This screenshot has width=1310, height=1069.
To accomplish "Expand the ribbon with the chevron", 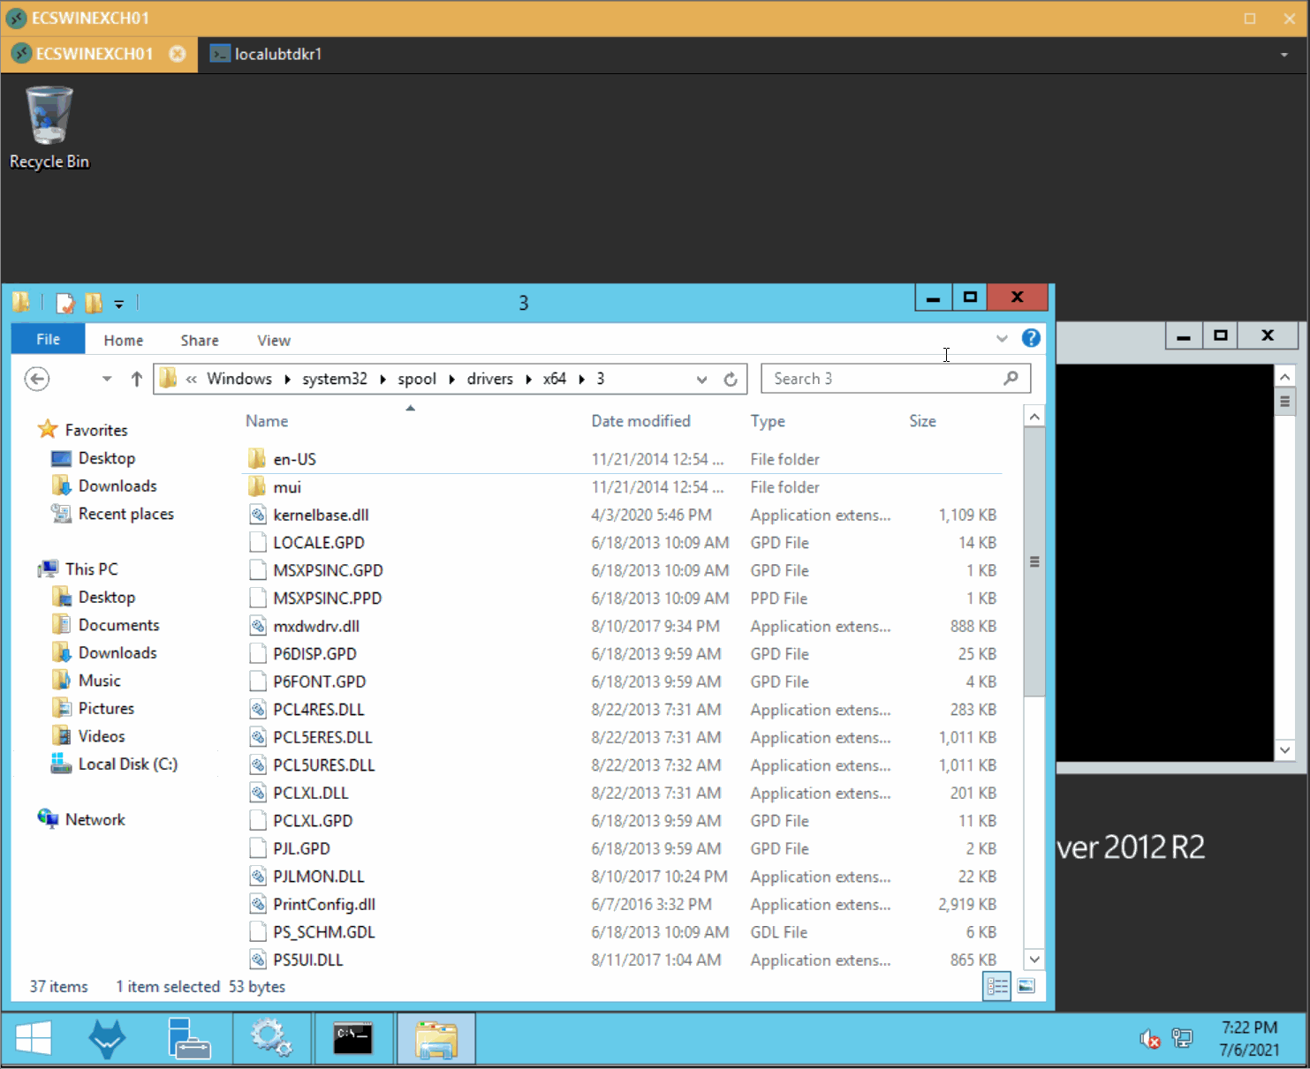I will [1002, 338].
